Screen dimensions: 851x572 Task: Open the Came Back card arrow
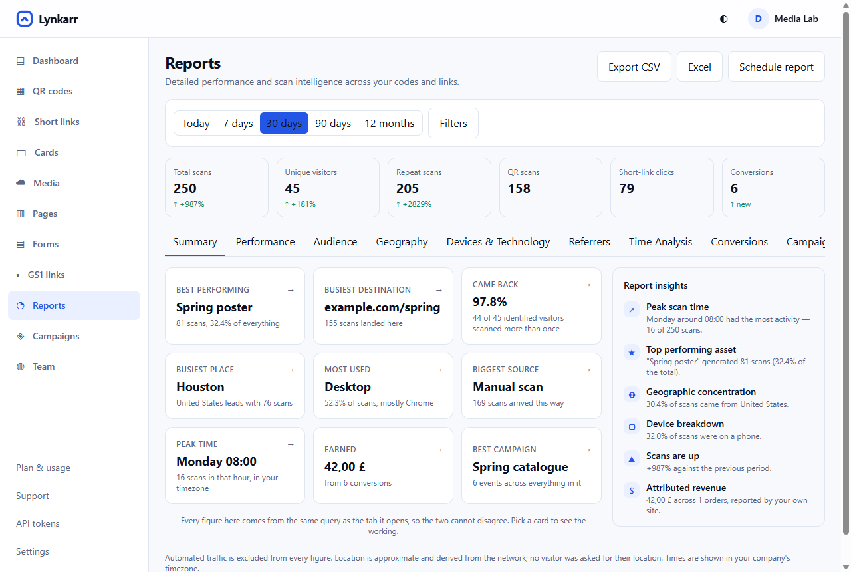tap(587, 285)
